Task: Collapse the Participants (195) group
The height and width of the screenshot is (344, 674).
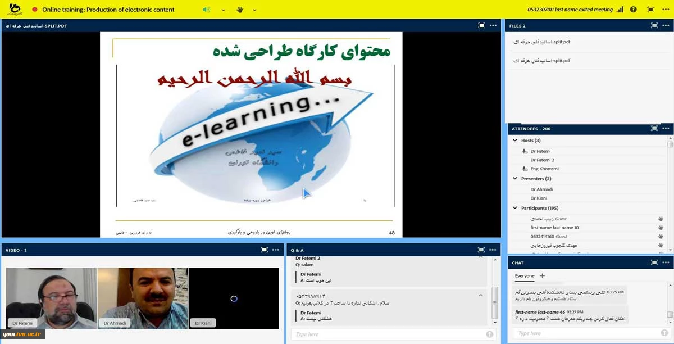Action: [x=515, y=208]
